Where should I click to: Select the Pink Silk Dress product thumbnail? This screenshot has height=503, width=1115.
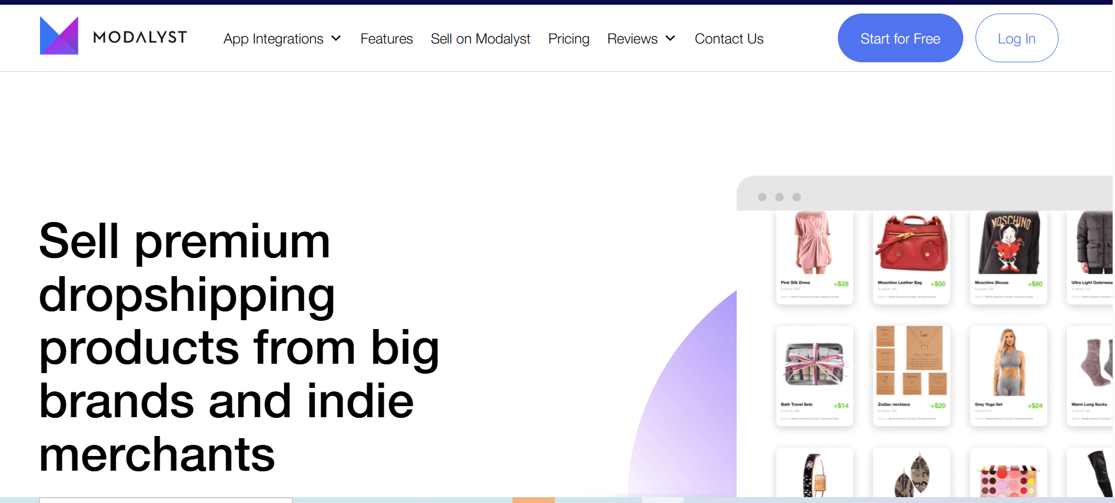coord(814,243)
